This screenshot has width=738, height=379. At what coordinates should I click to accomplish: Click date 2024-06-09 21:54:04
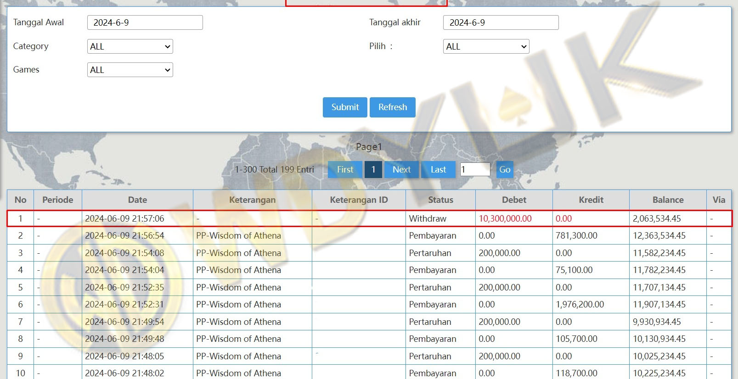(124, 270)
